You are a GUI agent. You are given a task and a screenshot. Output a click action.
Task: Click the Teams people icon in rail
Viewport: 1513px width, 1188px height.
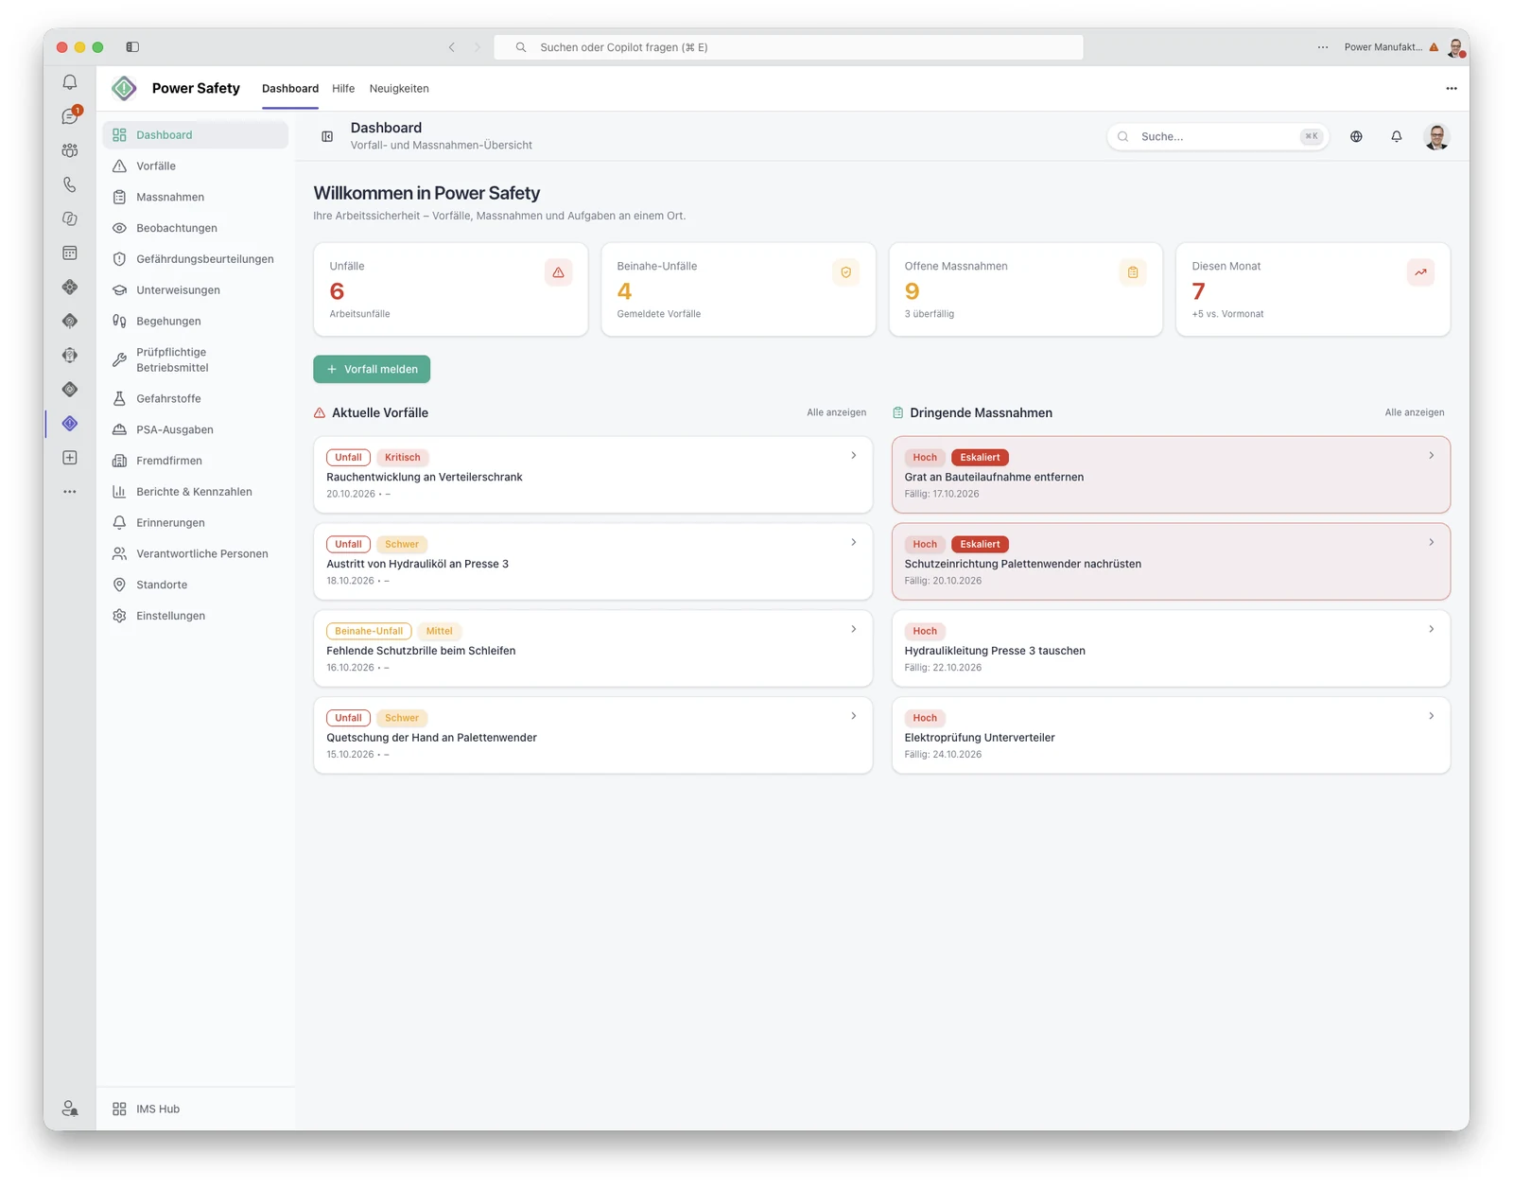click(70, 150)
